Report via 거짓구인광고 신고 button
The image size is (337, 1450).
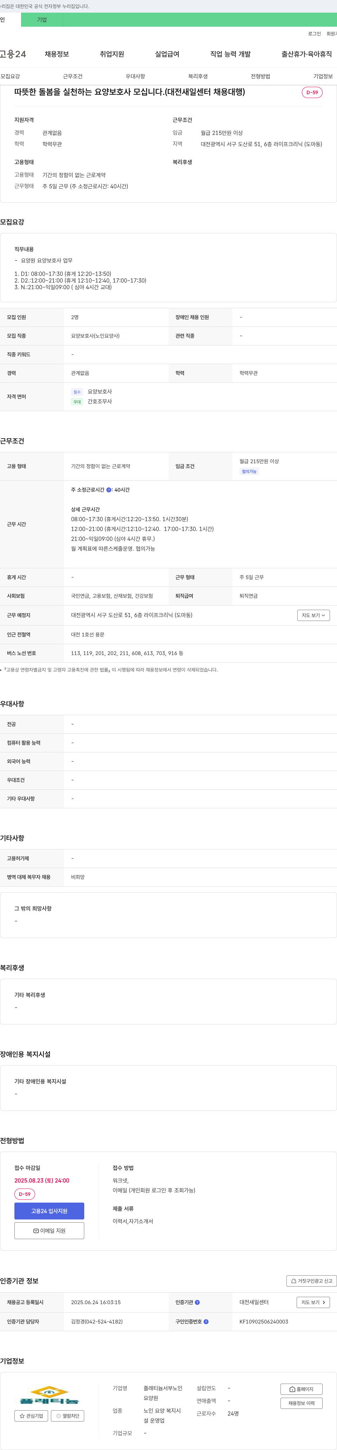312,1281
